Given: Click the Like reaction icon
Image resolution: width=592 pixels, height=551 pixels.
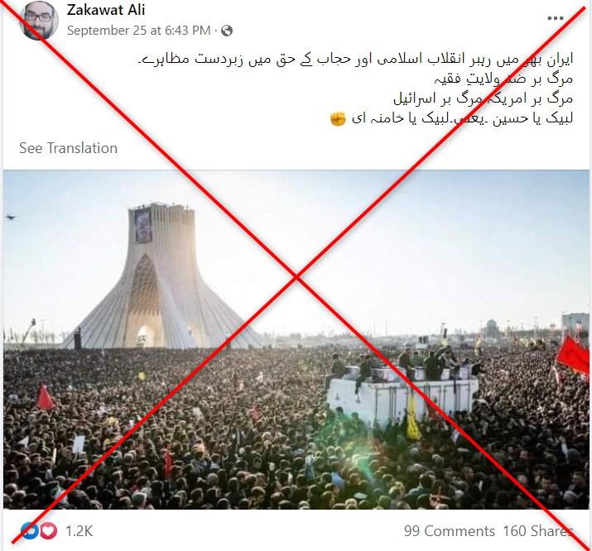Looking at the screenshot, I should click(30, 530).
